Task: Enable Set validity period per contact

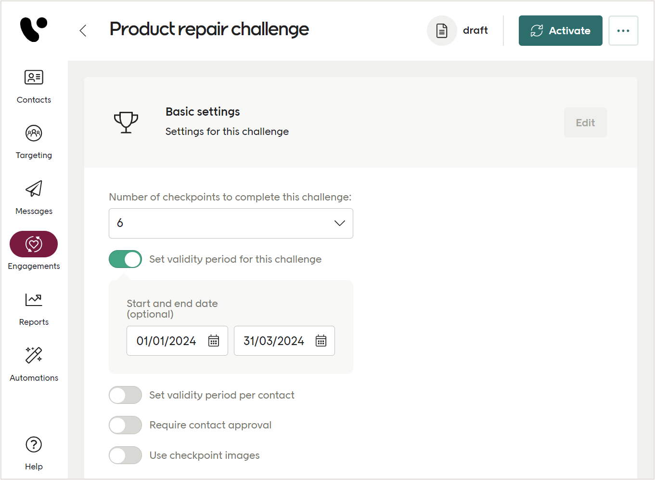Action: [x=125, y=395]
